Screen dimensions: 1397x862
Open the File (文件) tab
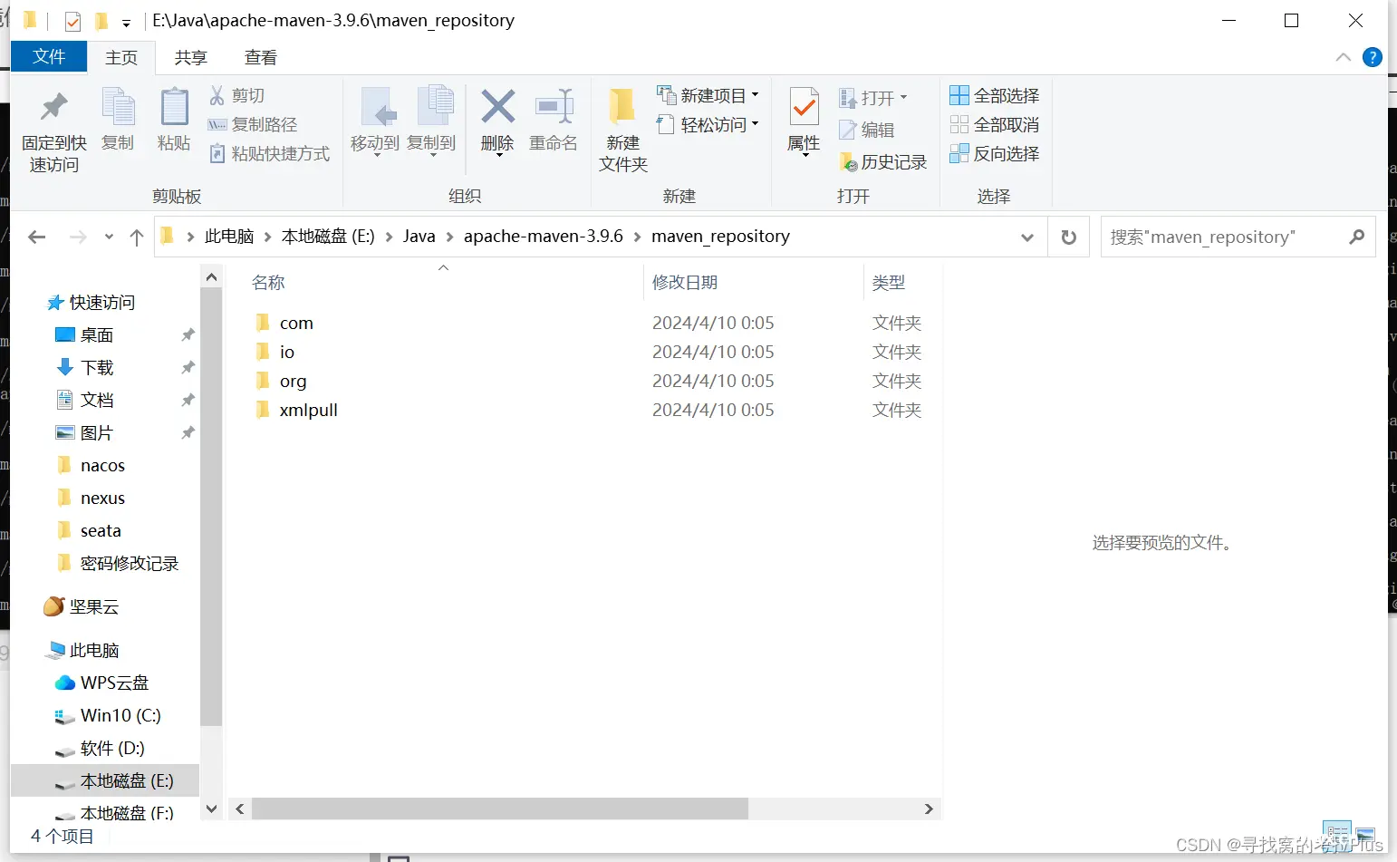49,57
